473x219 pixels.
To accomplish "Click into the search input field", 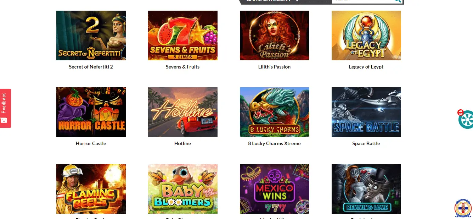I will (x=362, y=1).
